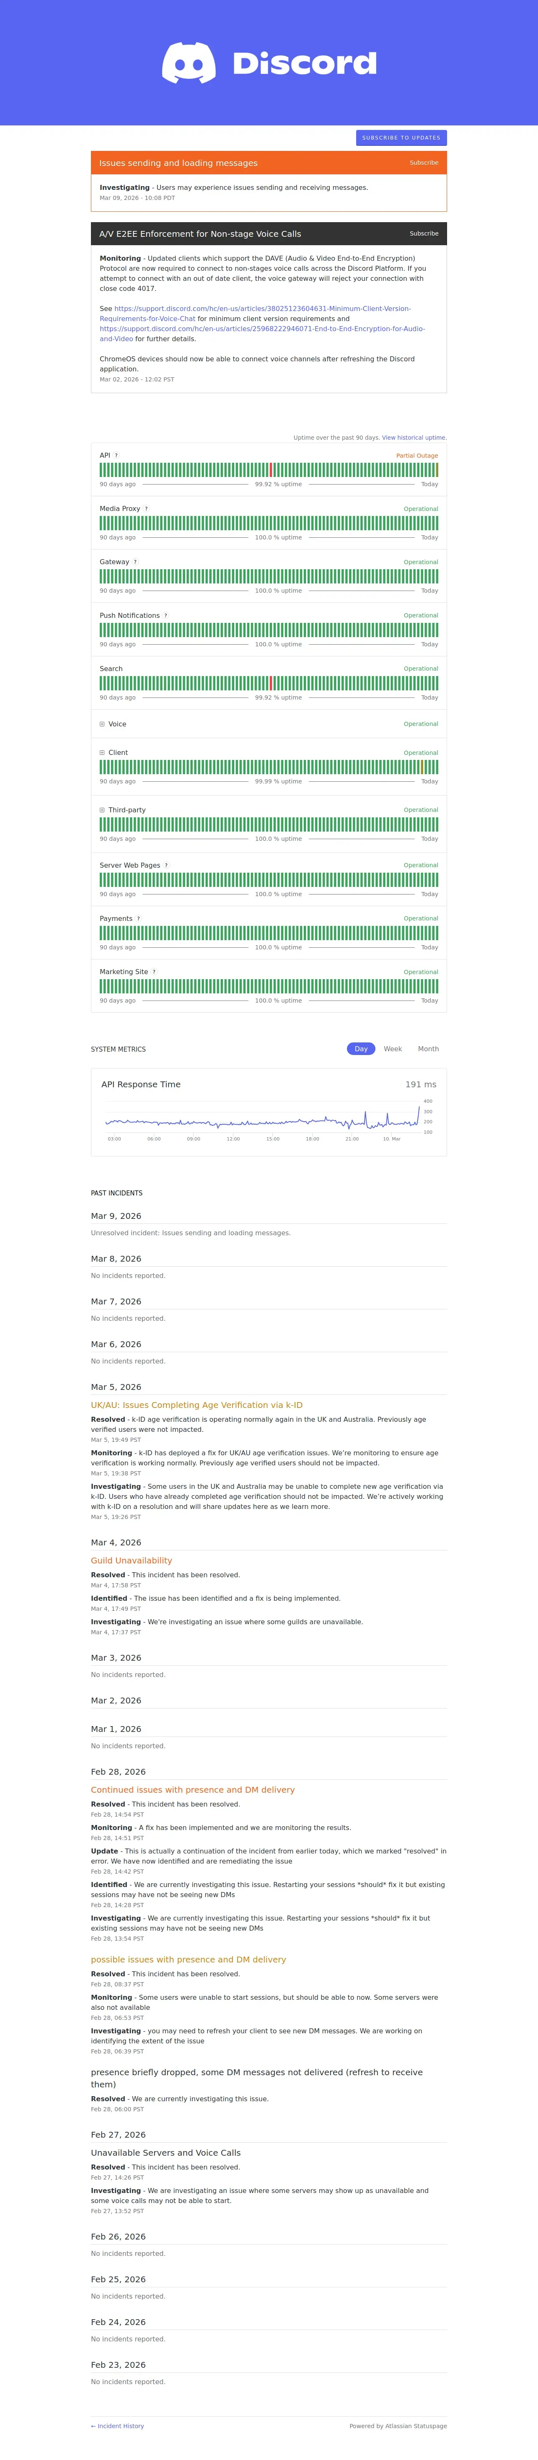Viewport: 538px width, 2460px height.
Task: Click the Server Web Pages help icon
Action: pyautogui.click(x=166, y=865)
